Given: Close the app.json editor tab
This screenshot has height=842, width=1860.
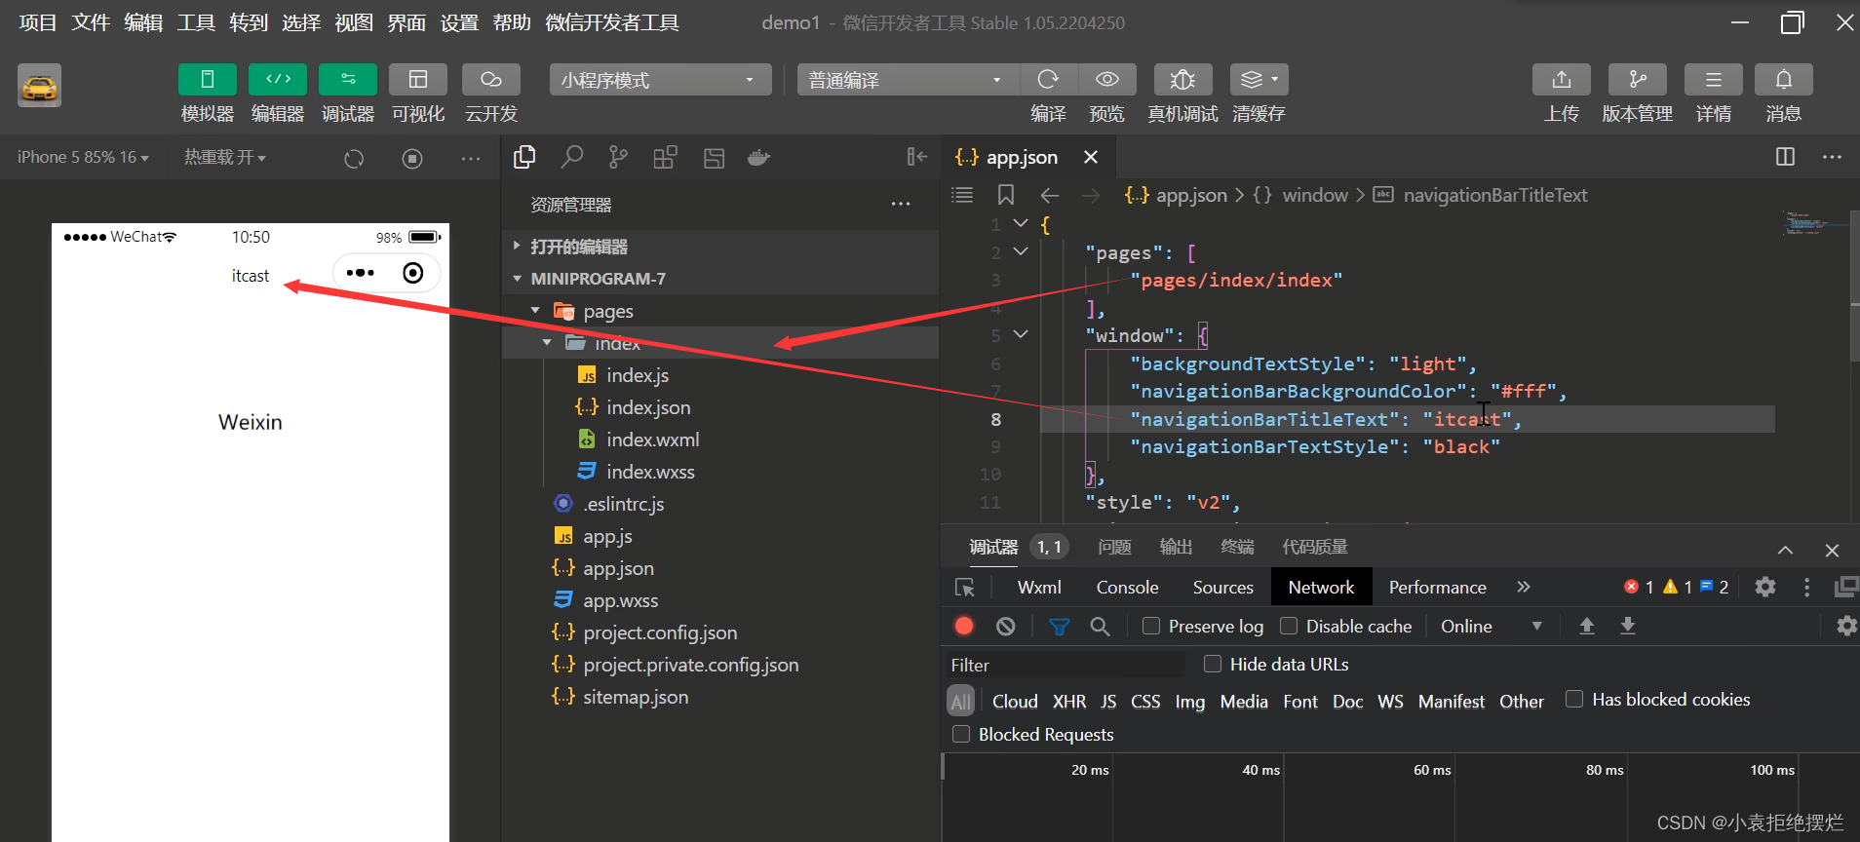Looking at the screenshot, I should 1091,157.
